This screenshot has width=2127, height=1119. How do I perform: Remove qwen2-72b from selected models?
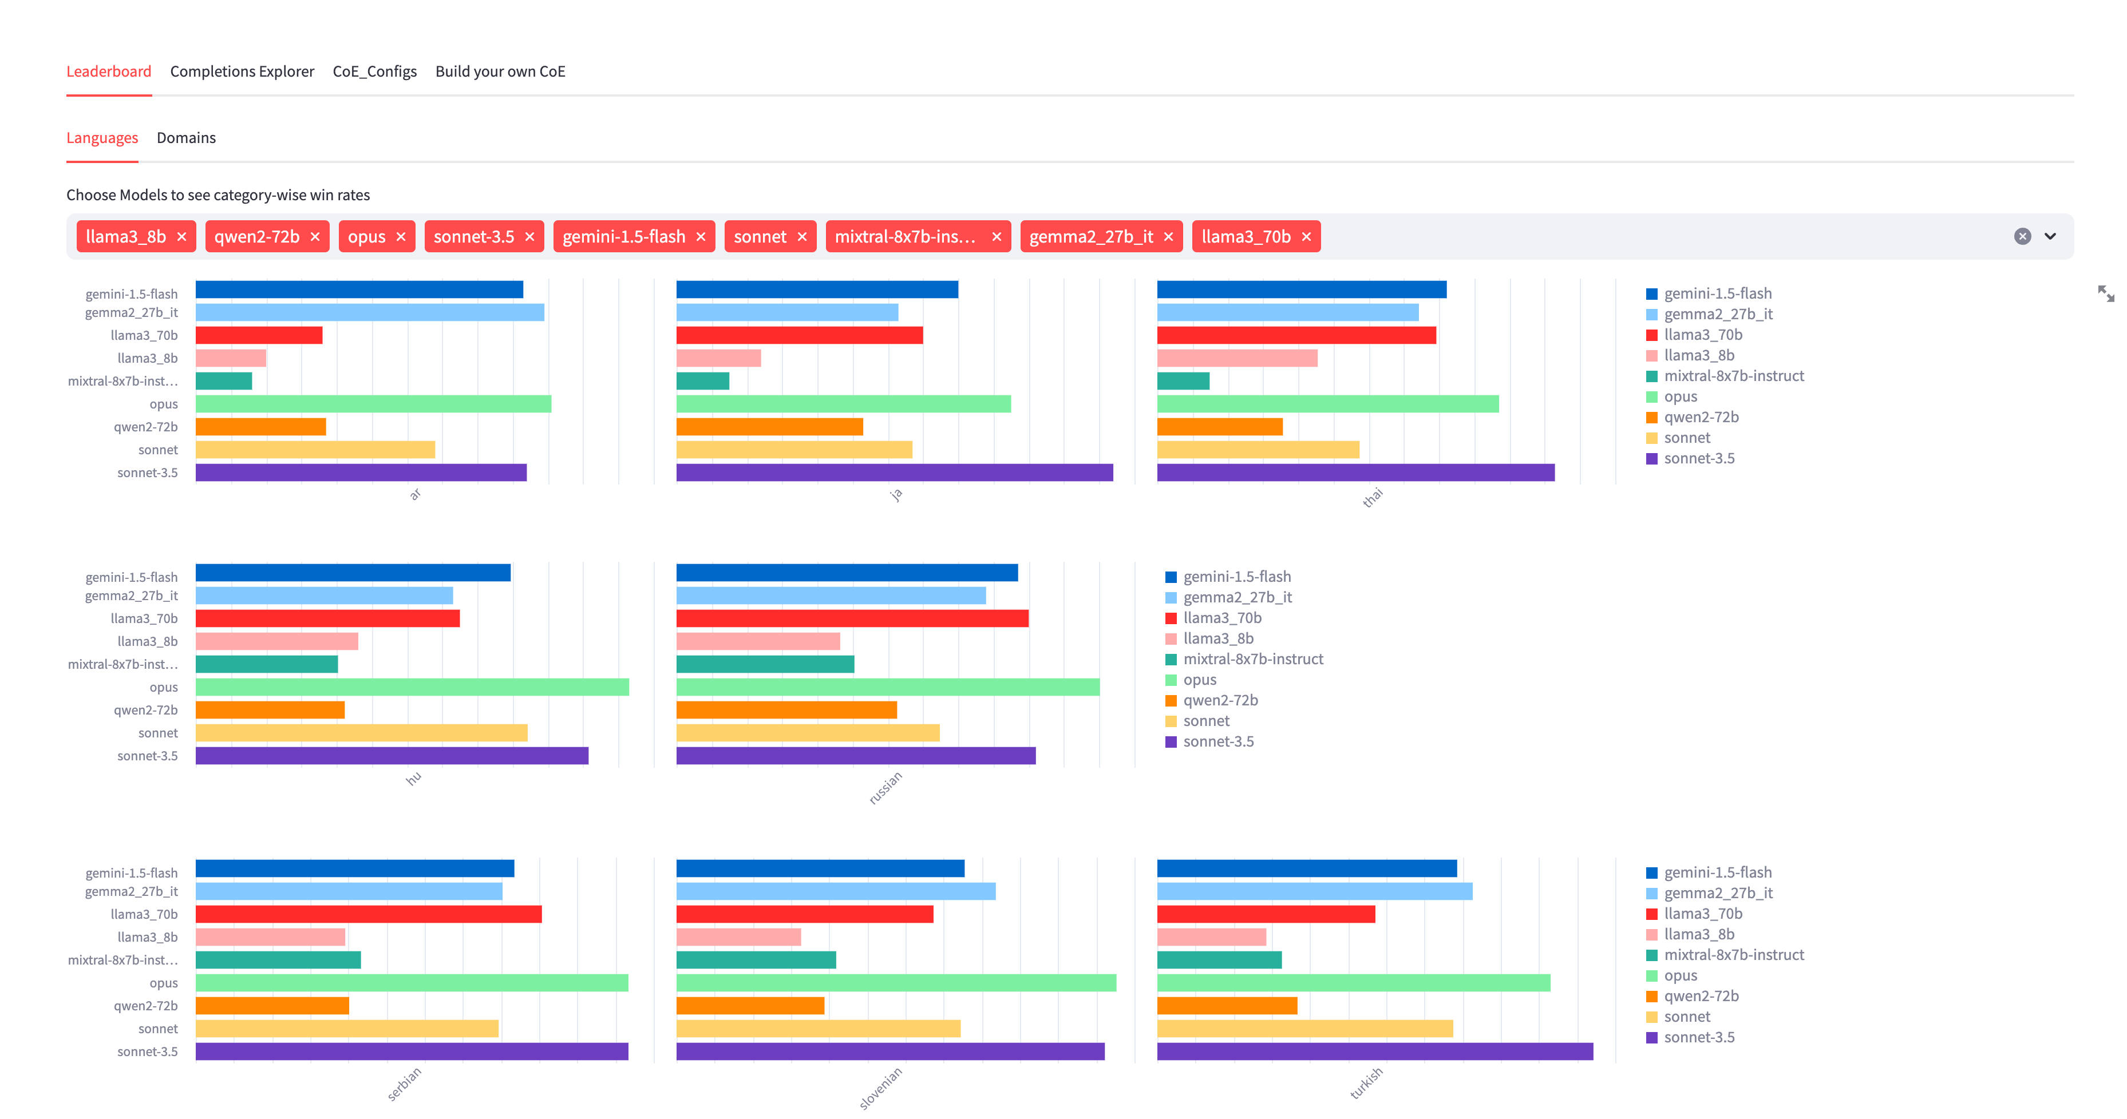[315, 237]
